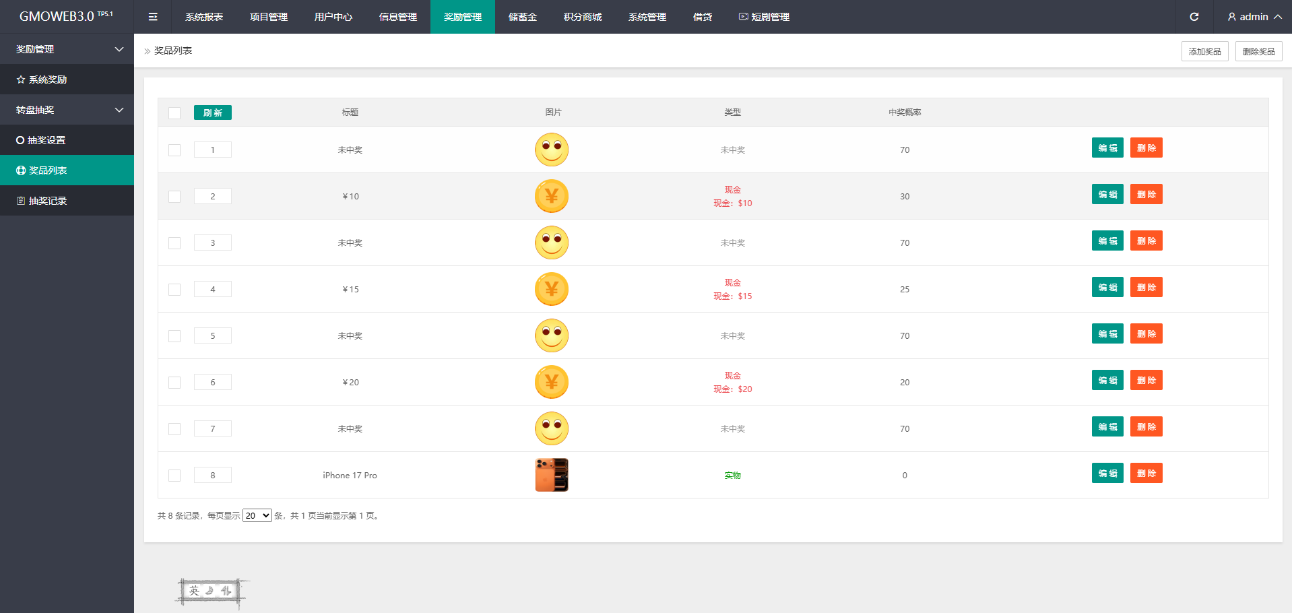This screenshot has height=613, width=1292.
Task: Collapse the 奖励管理 sidebar section
Action: 119,49
